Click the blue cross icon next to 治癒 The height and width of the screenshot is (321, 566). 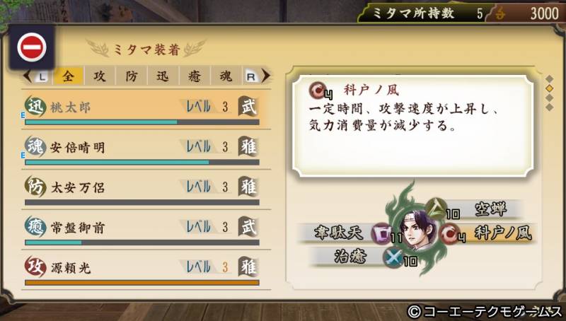coord(393,257)
